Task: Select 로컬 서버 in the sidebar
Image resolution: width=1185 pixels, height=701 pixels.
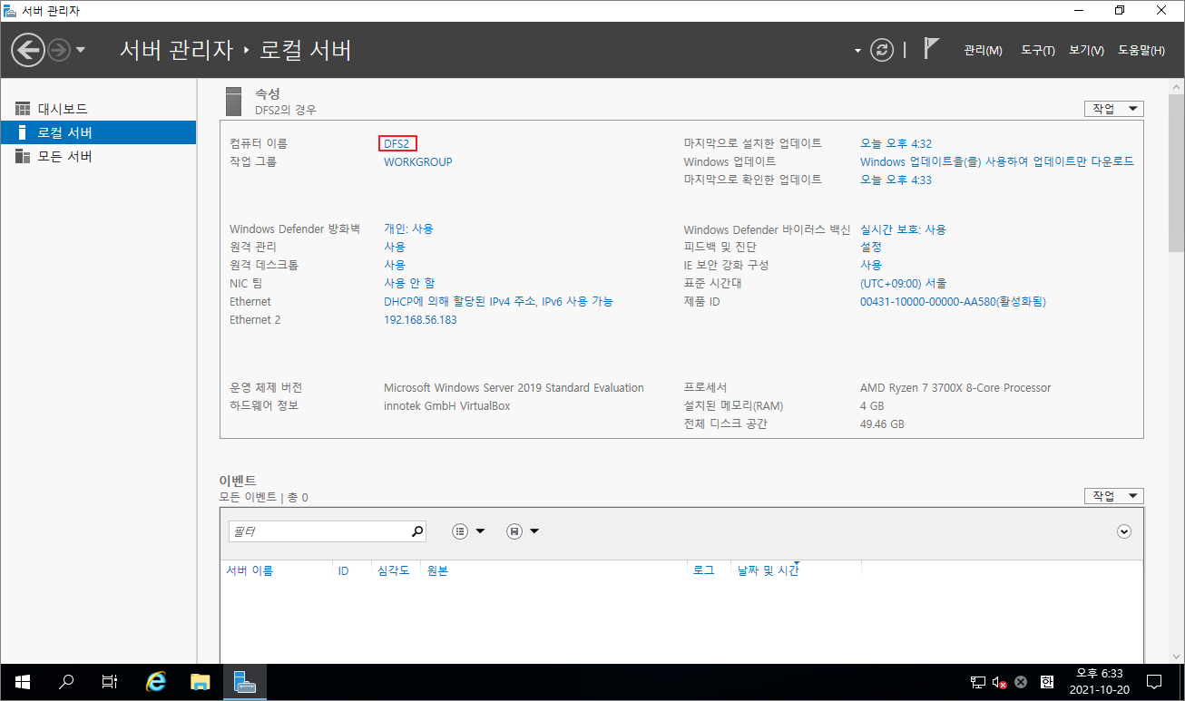Action: pos(98,132)
